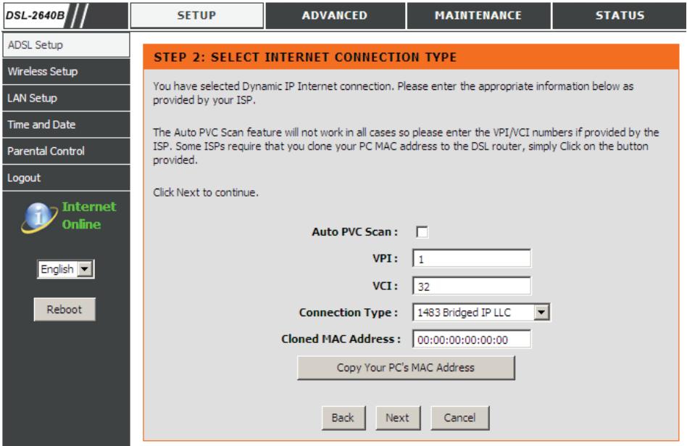Click Copy Your PC's MAC Address

405,368
